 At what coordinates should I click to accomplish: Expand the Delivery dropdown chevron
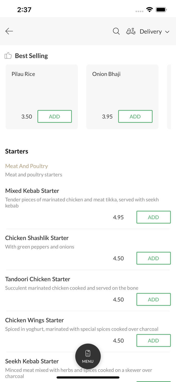[167, 32]
